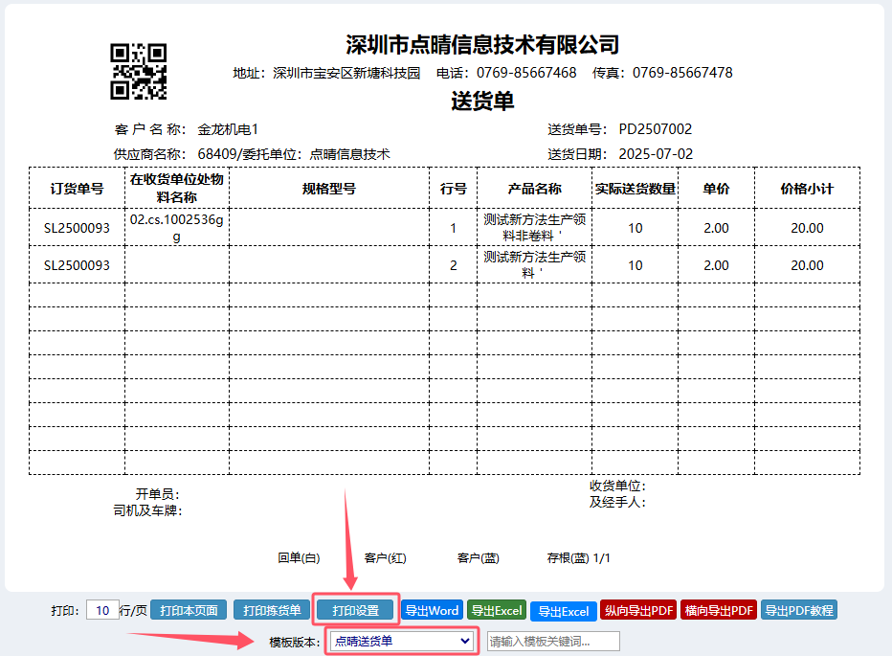This screenshot has height=656, width=892.
Task: Click the rows-per-page input showing 10
Action: pyautogui.click(x=101, y=610)
